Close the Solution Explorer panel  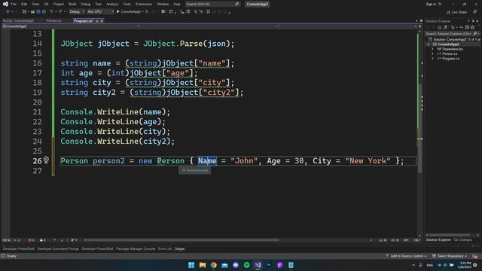tap(477, 21)
